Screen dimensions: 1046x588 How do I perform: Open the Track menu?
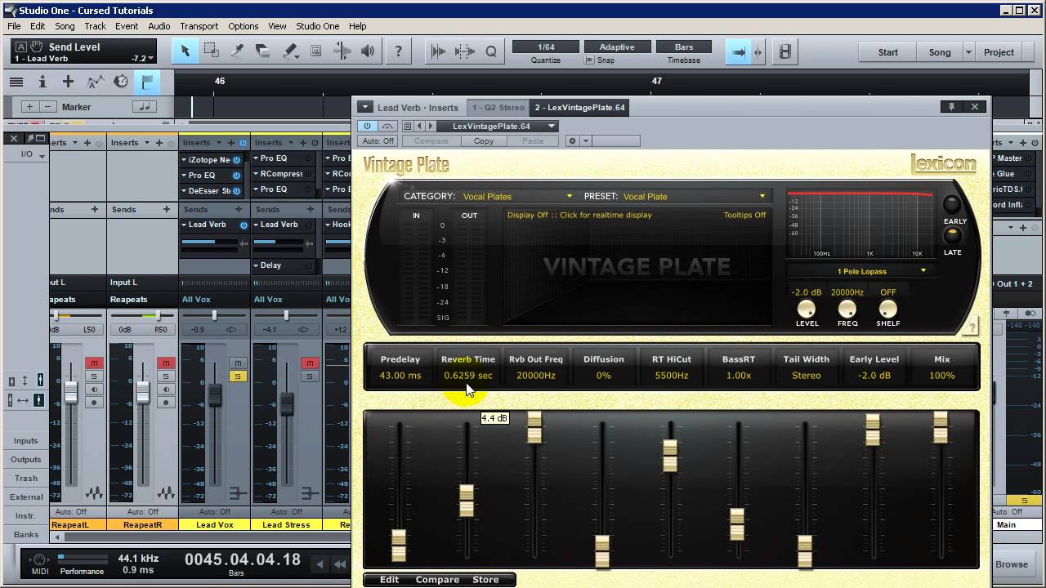click(96, 26)
